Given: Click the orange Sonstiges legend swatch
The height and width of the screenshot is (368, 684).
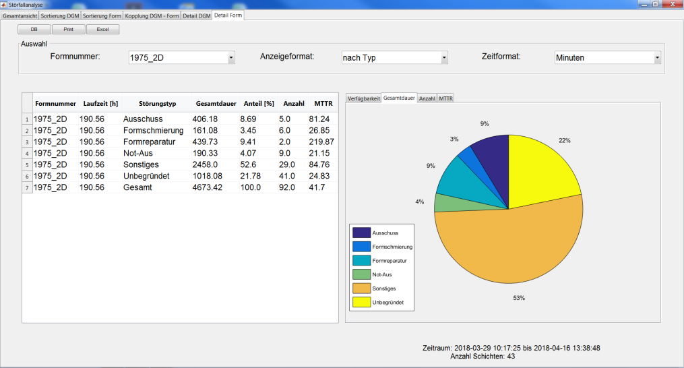Looking at the screenshot, I should point(361,288).
